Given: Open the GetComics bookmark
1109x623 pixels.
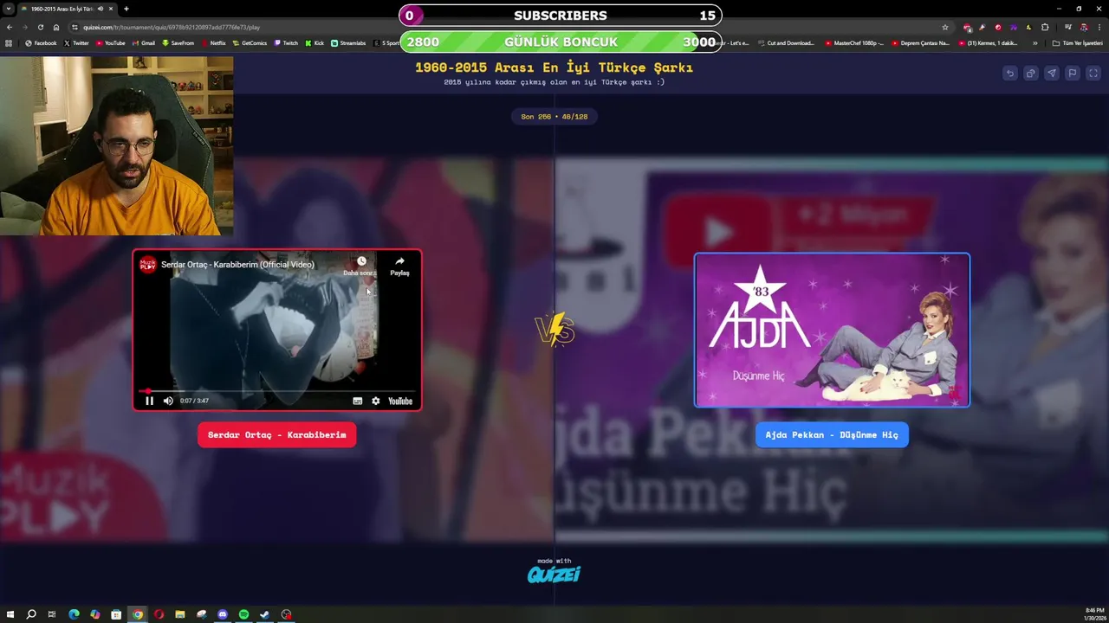Looking at the screenshot, I should (250, 42).
